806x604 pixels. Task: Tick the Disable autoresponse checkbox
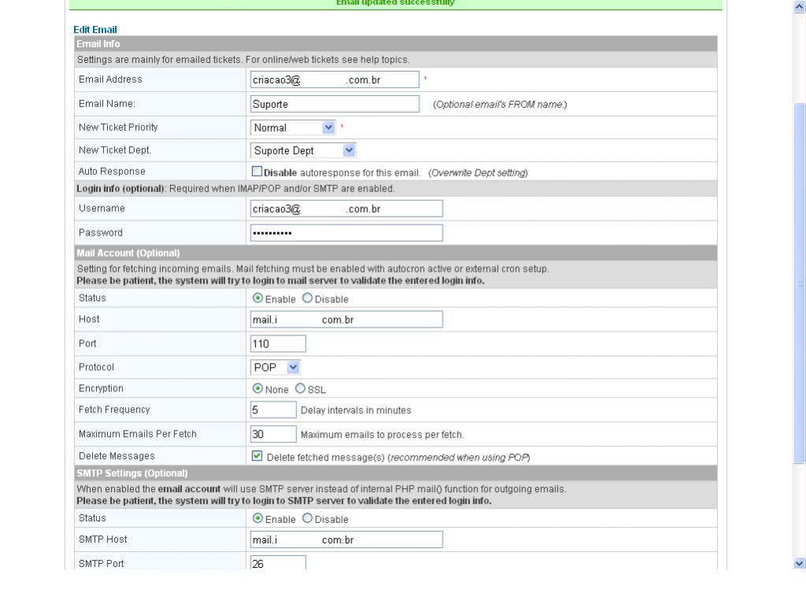point(257,172)
